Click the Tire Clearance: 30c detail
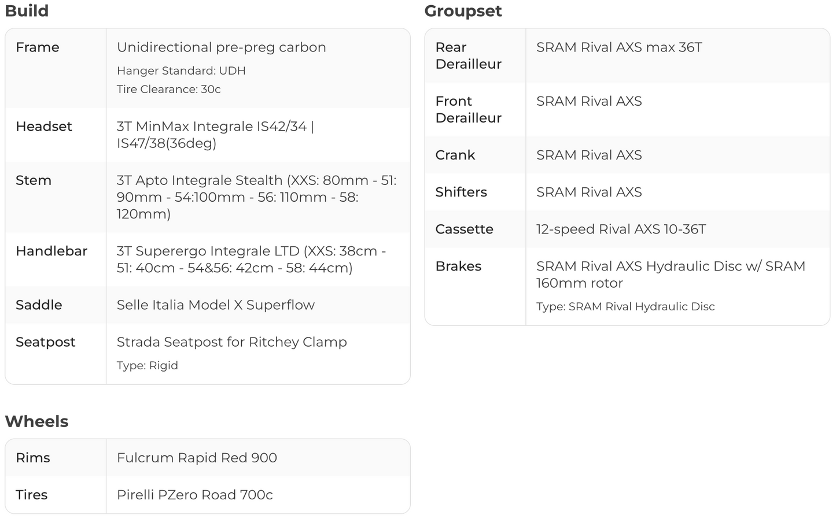Screen dimensions: 836x523 click(x=168, y=89)
